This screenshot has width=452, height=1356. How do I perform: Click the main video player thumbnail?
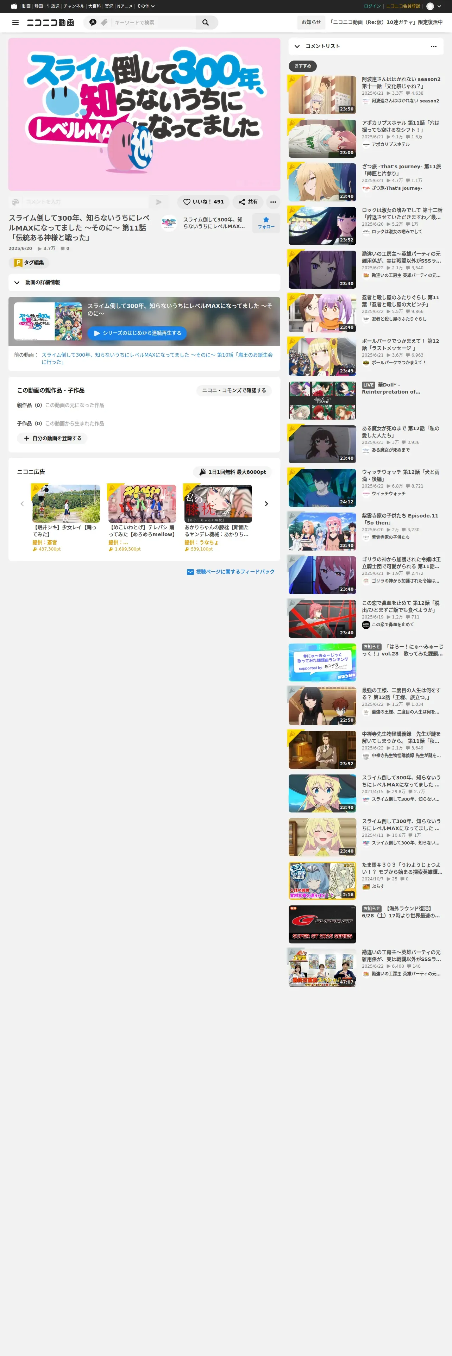[144, 114]
